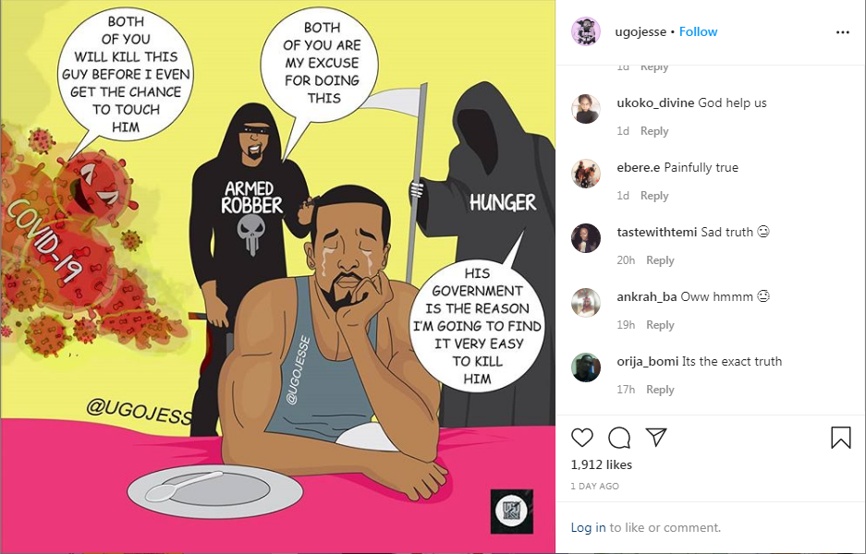Like the post with the heart icon
The image size is (866, 554).
coord(581,438)
